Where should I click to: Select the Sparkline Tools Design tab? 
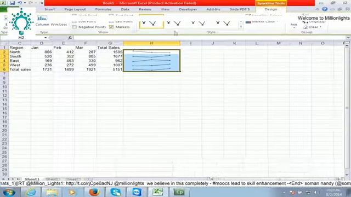click(271, 9)
